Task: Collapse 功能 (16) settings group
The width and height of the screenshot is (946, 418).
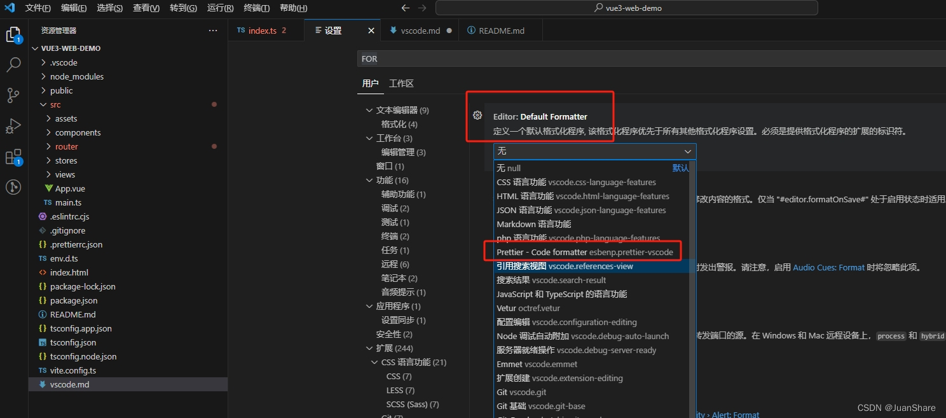Action: (392, 180)
